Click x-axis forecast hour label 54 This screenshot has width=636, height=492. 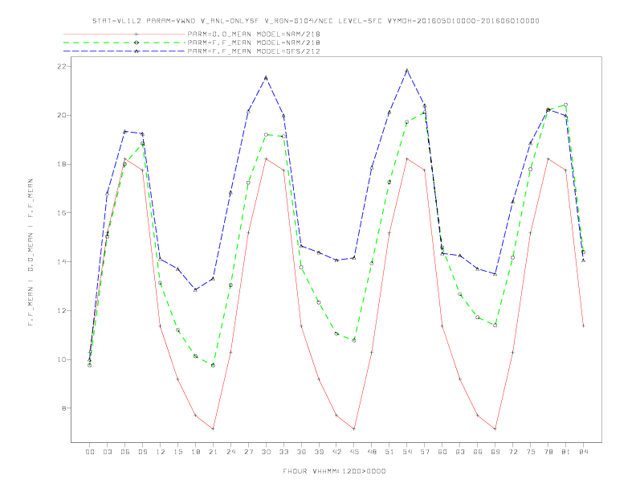[x=407, y=452]
